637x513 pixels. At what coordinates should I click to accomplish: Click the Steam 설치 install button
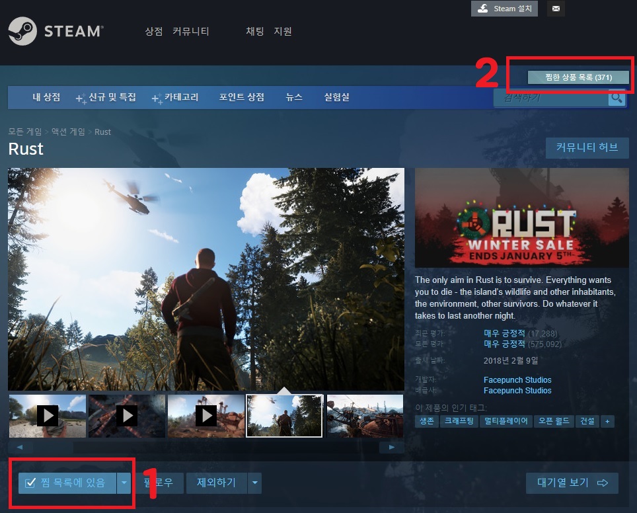click(504, 9)
